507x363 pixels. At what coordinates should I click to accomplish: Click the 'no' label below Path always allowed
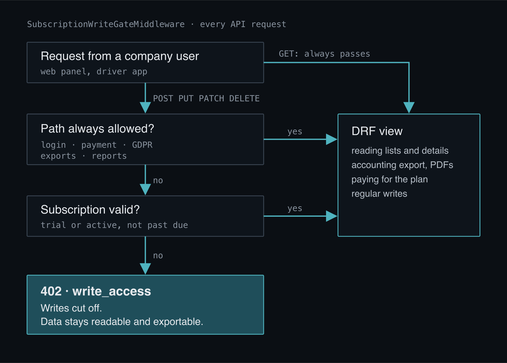coord(158,181)
